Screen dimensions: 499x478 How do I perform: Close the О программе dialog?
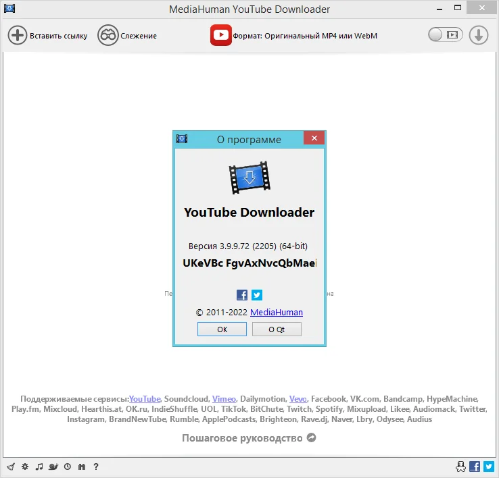(x=314, y=138)
